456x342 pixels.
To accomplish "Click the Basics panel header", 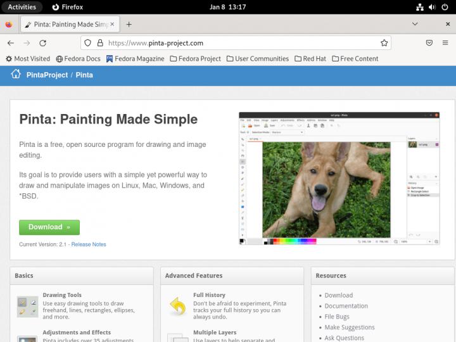I will [x=82, y=275].
